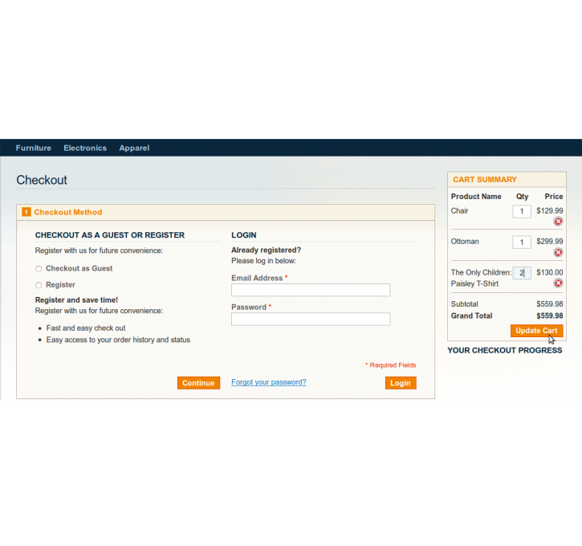Click 'Register and save time!' text
The width and height of the screenshot is (582, 546).
click(76, 300)
